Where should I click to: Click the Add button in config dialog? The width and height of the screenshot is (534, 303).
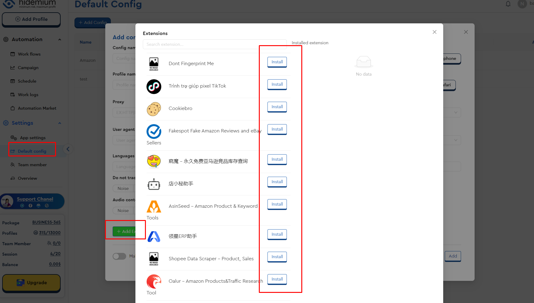pos(453,256)
